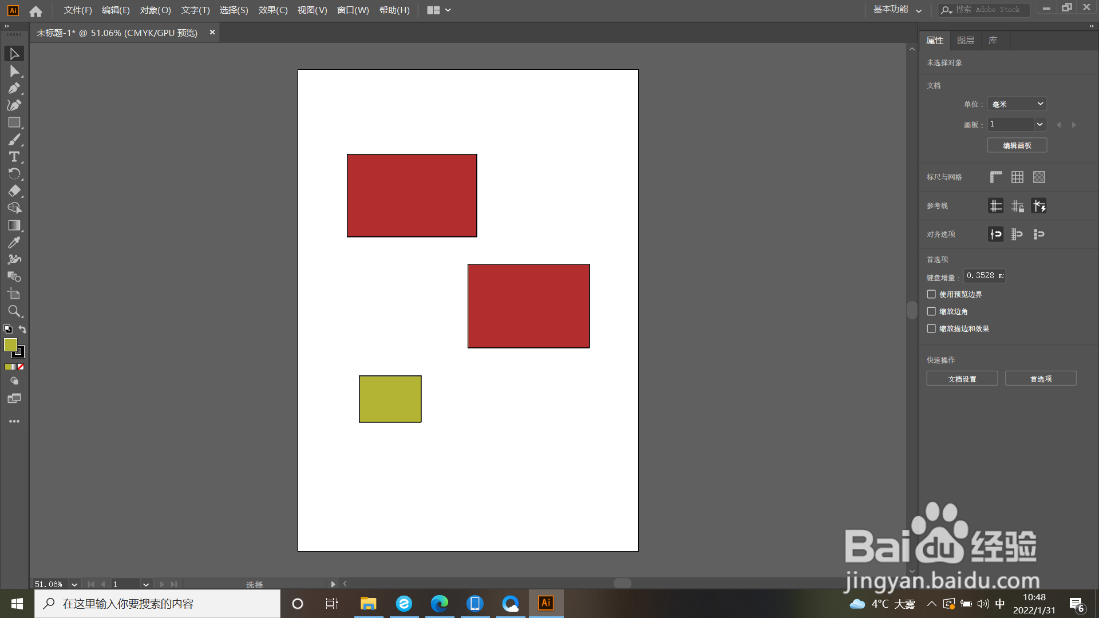Viewport: 1099px width, 618px height.
Task: Select the Type tool
Action: (14, 157)
